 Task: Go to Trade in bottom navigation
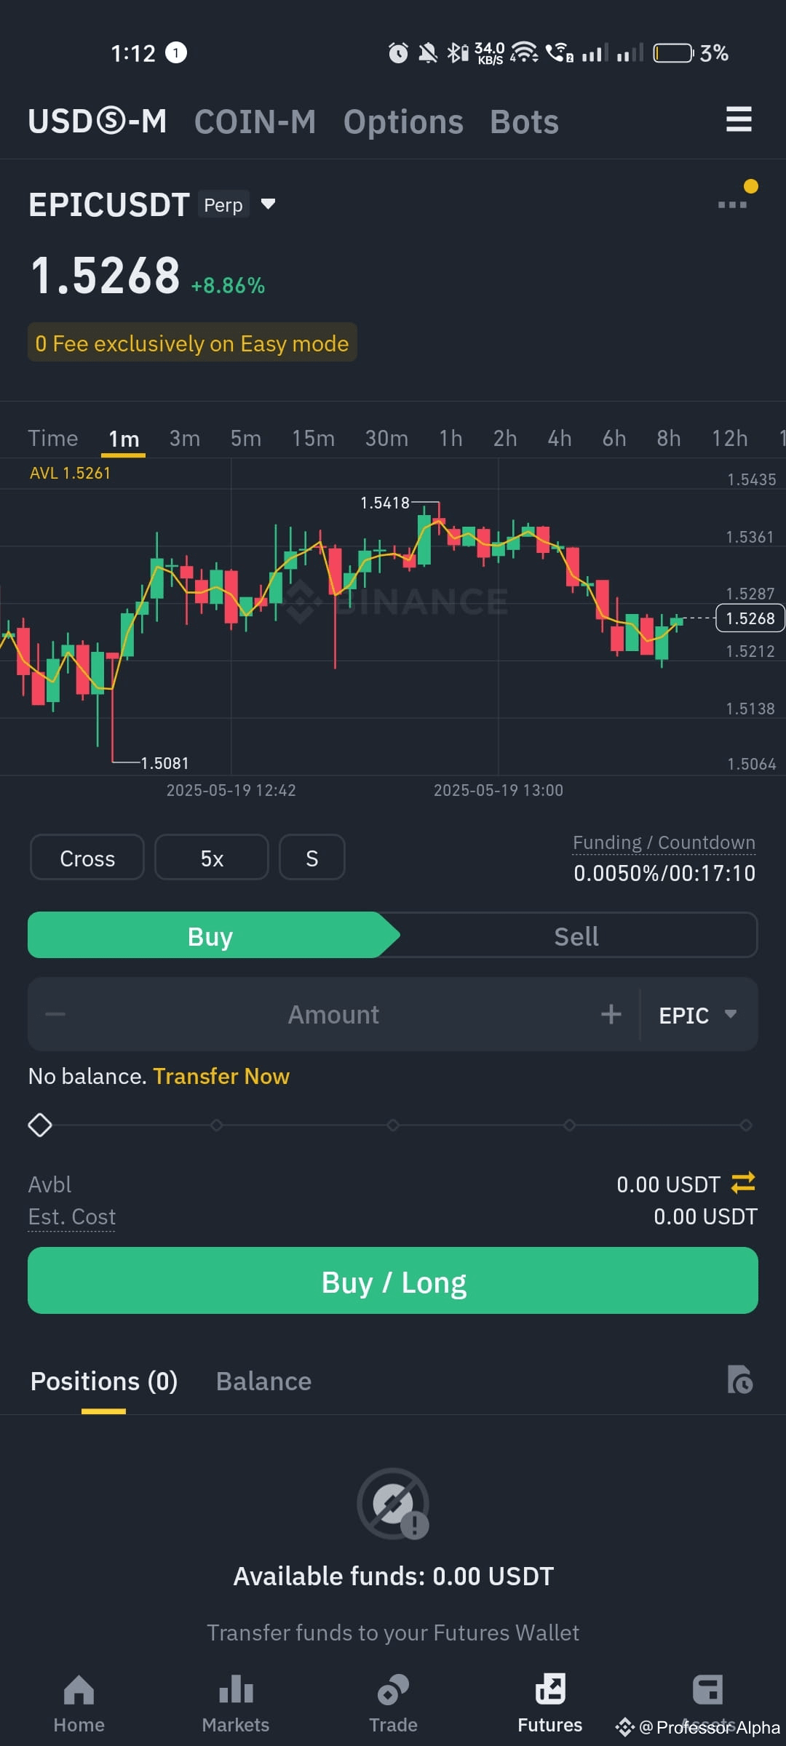[393, 1705]
